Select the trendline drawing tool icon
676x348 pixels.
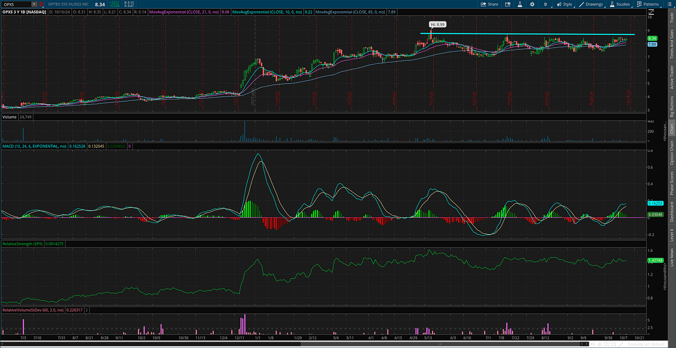click(621, 344)
